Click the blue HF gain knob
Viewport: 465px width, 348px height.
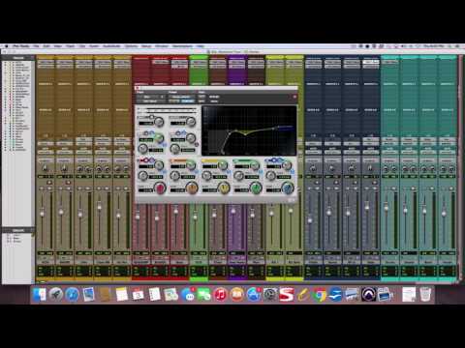[x=288, y=188]
